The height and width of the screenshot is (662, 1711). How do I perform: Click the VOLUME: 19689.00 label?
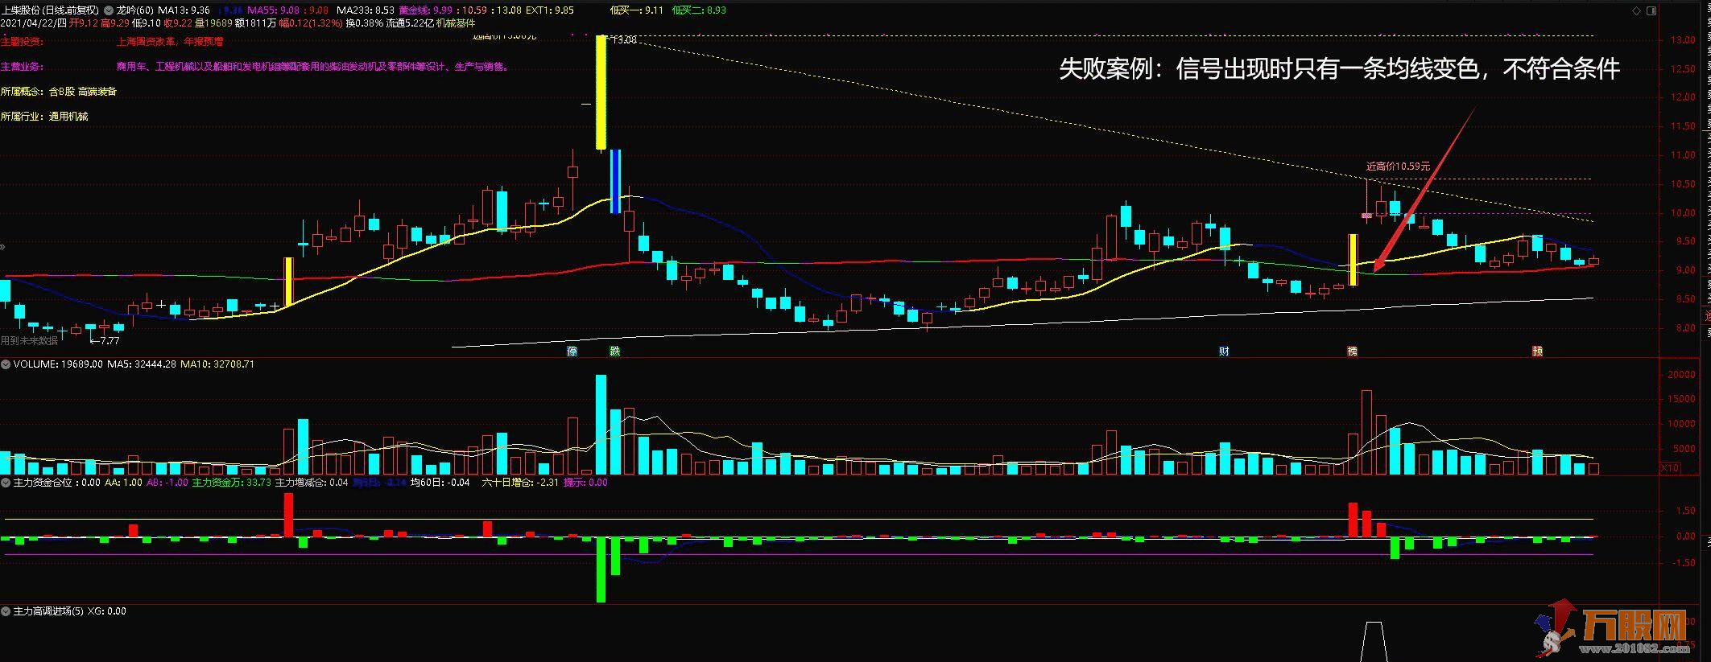[58, 364]
